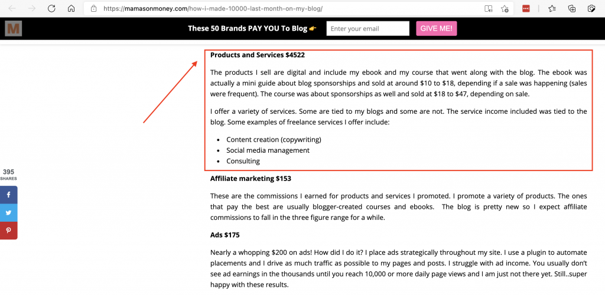Open immersive reader read aloud icon
Screen dimensions: 605x296
(x=489, y=8)
